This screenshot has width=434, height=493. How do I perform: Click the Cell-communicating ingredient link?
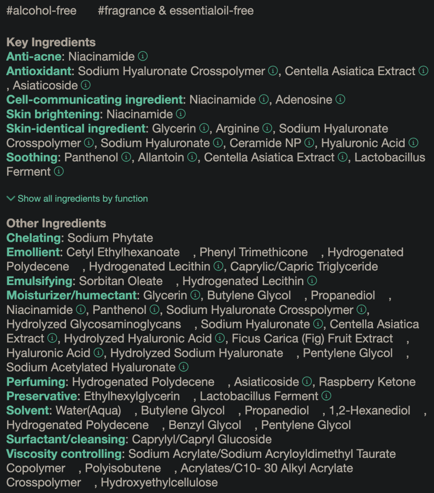tap(95, 100)
